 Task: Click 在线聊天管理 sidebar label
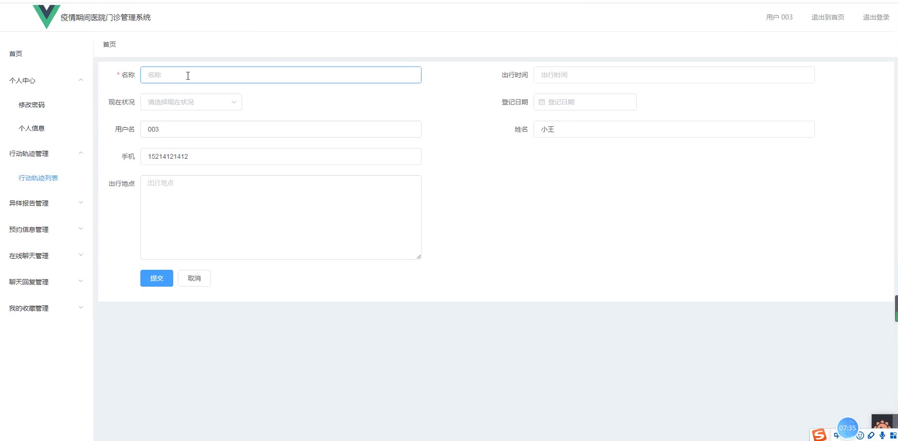tap(29, 256)
